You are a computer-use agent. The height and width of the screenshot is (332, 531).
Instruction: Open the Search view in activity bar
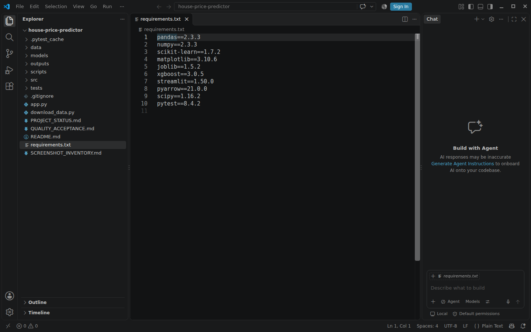tap(10, 37)
